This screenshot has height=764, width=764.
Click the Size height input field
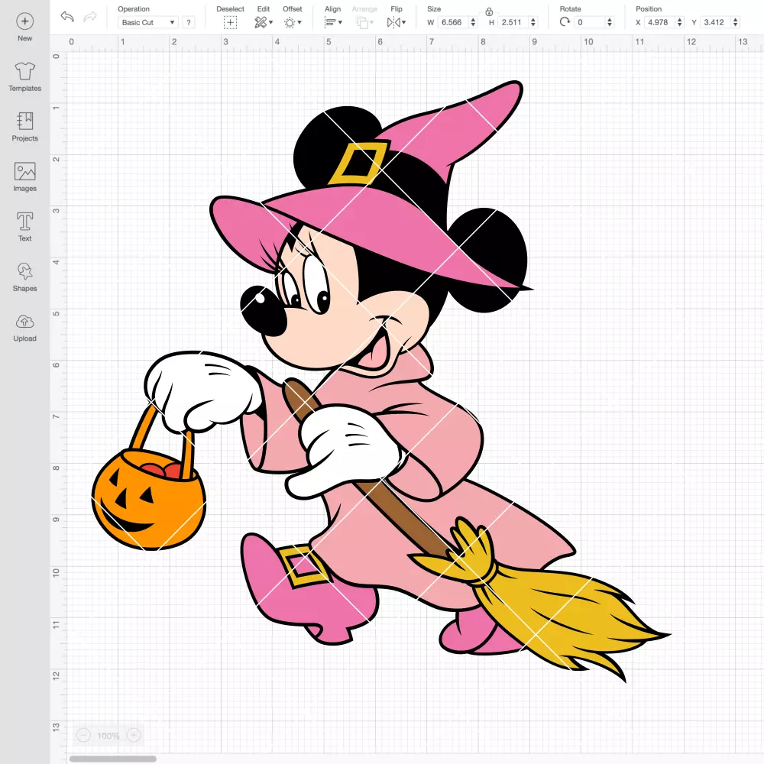click(x=513, y=22)
